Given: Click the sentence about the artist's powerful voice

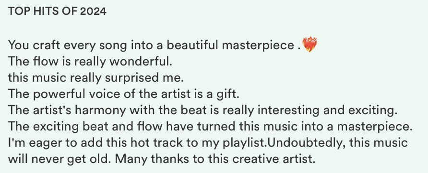Looking at the screenshot, I should 124,94.
